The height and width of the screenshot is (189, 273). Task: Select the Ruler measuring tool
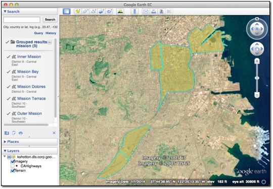coord(134,12)
